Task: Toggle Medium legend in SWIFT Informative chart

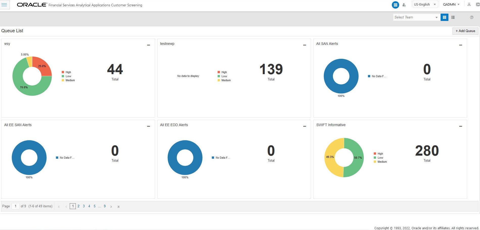Action: [x=380, y=162]
